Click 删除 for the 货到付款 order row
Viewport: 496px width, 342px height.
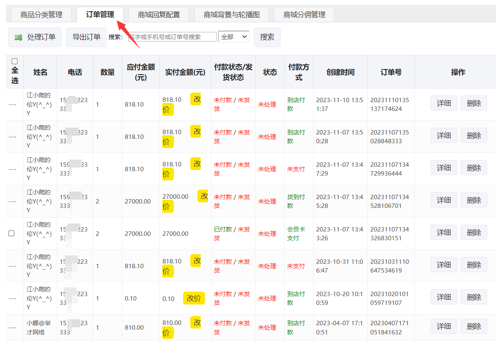(x=474, y=200)
